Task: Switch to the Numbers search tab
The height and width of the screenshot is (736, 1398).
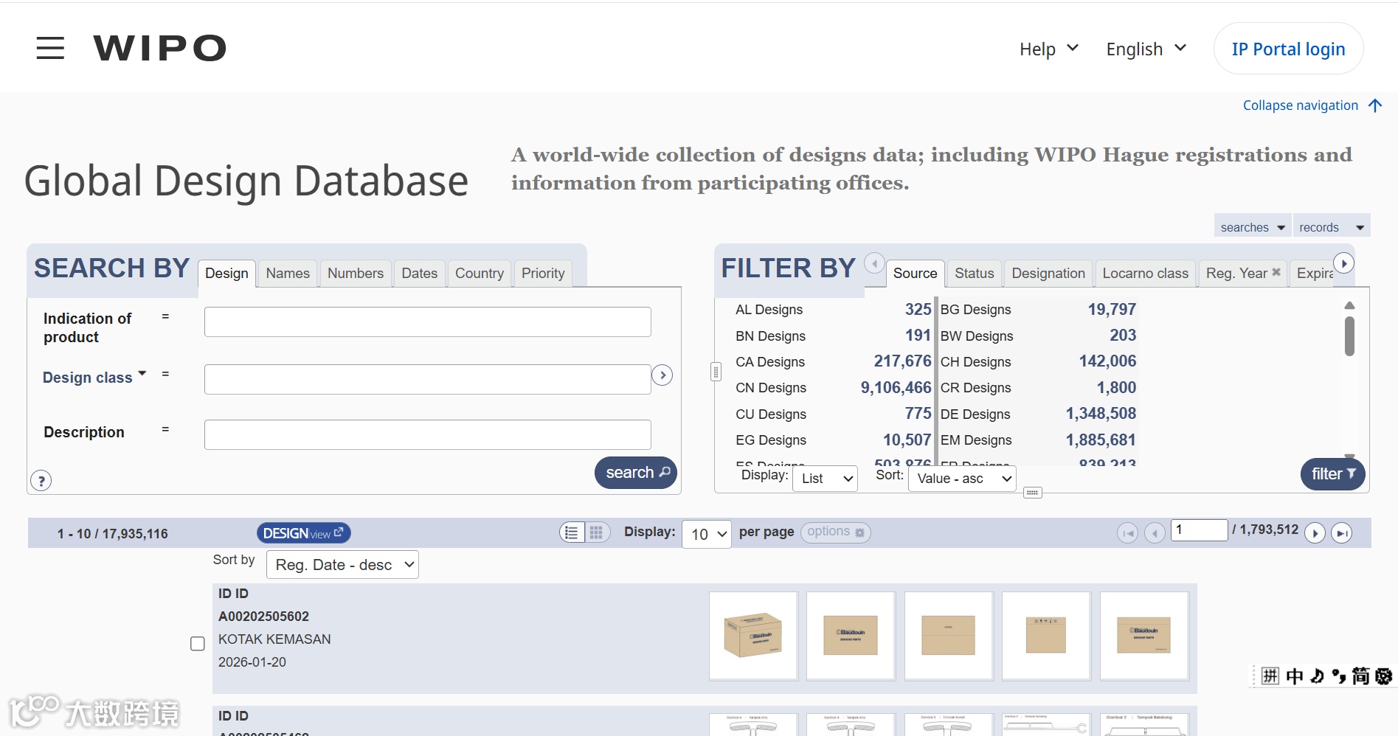Action: click(x=356, y=274)
